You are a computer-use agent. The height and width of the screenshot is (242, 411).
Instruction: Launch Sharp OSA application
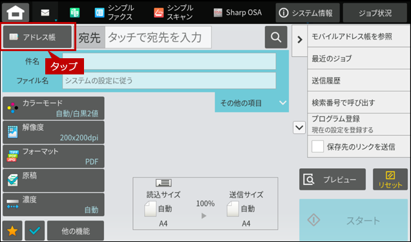(x=237, y=12)
